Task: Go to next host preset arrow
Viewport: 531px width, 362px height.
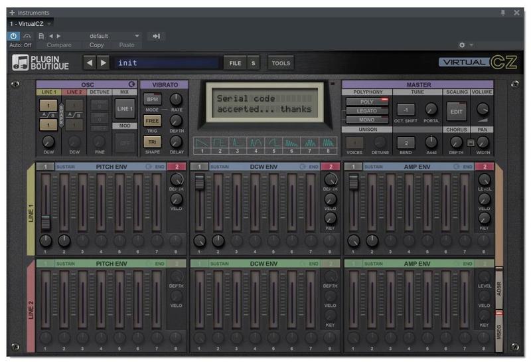Action: 58,36
